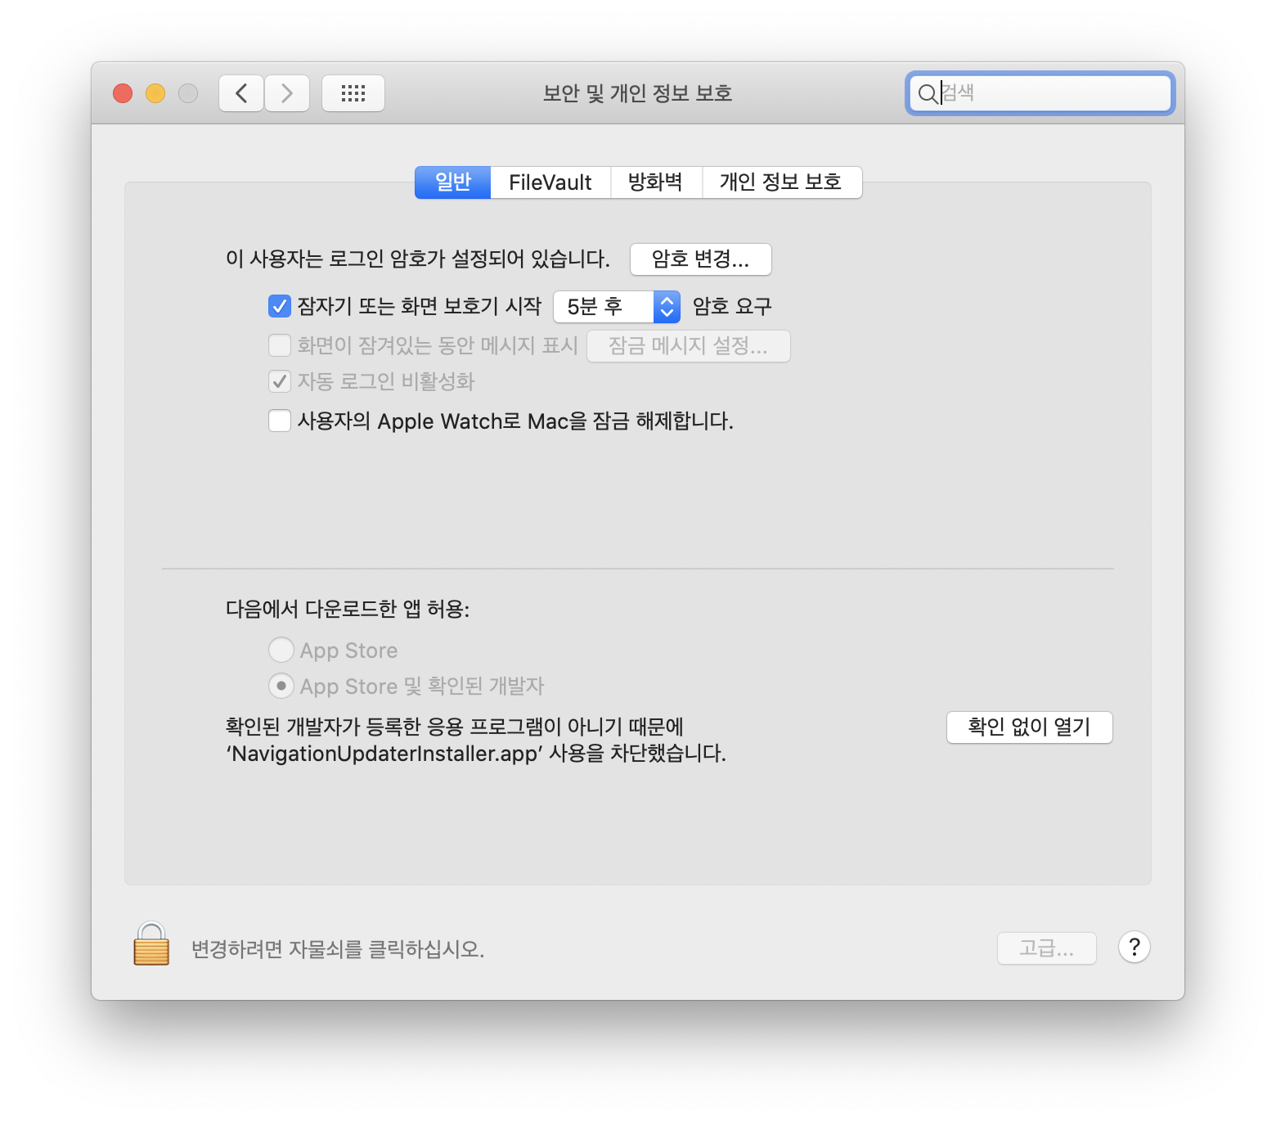The width and height of the screenshot is (1276, 1121).
Task: Show all preferences with grid icon
Action: [x=353, y=93]
